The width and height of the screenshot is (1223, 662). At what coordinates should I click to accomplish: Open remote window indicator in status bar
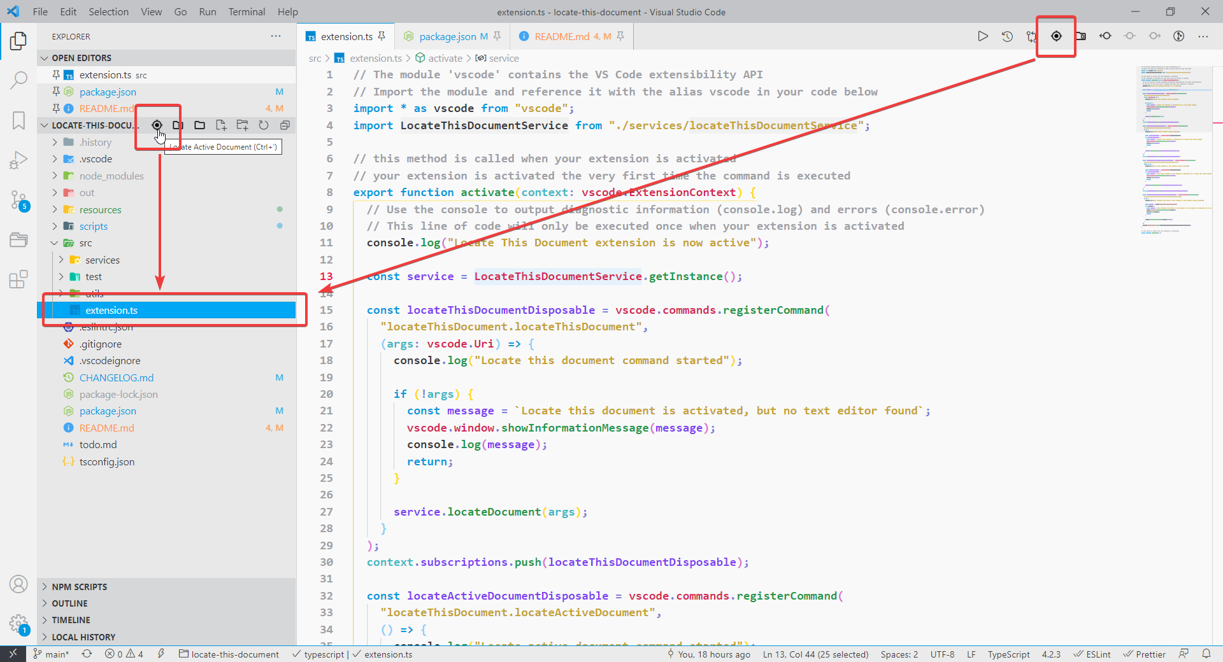coord(13,654)
